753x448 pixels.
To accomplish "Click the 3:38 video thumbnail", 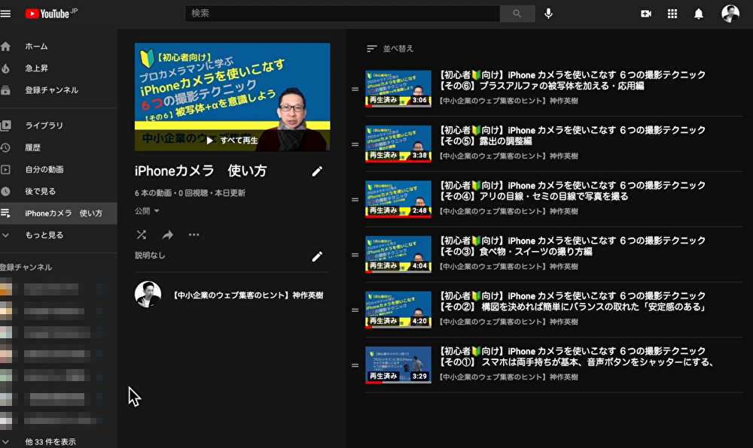I will tap(398, 144).
